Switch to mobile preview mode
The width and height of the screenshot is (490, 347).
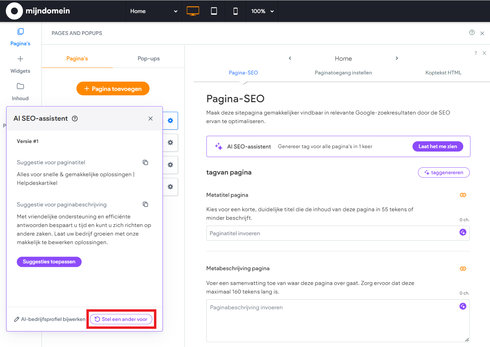pyautogui.click(x=235, y=11)
